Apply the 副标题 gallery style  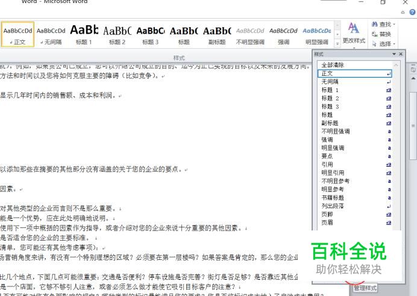click(217, 35)
